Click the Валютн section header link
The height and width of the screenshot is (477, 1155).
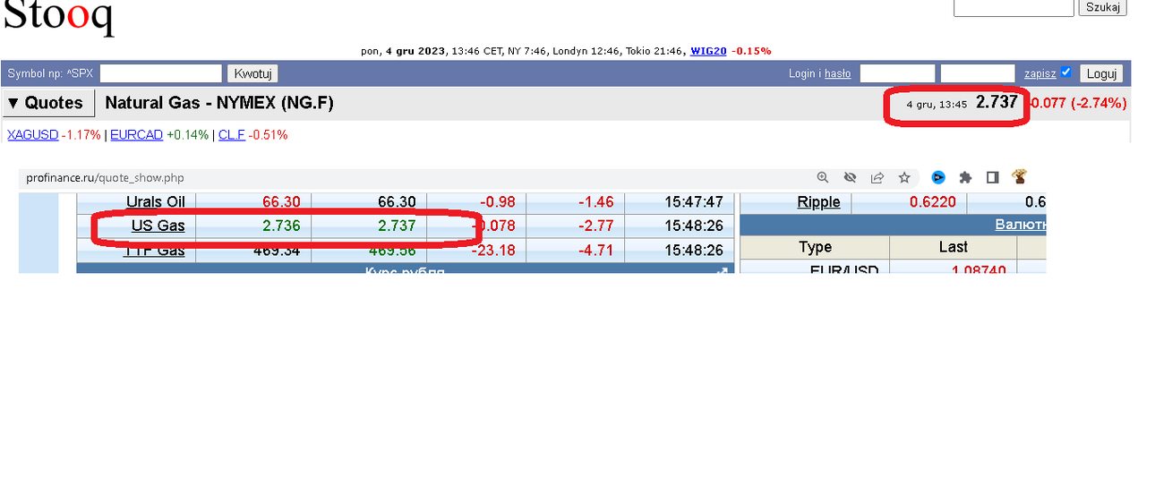click(1020, 225)
